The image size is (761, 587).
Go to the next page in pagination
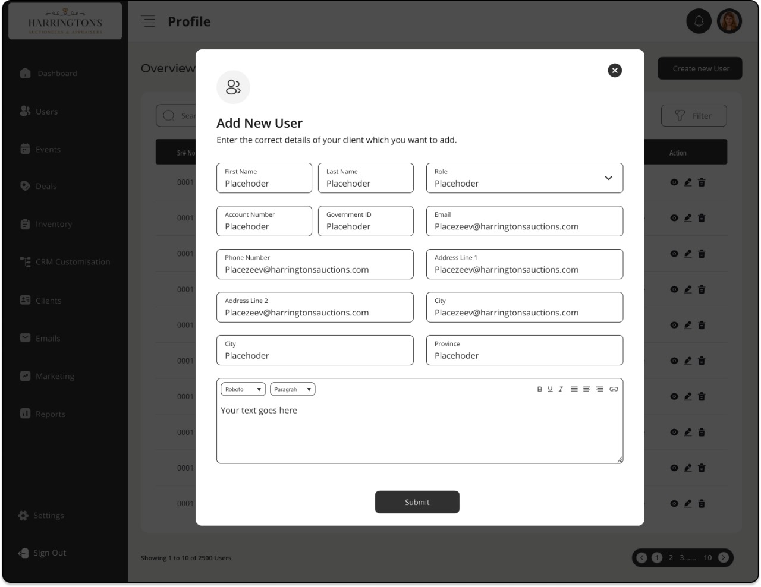pyautogui.click(x=724, y=557)
